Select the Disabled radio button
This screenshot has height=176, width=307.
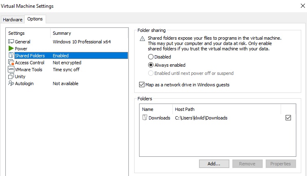(151, 57)
